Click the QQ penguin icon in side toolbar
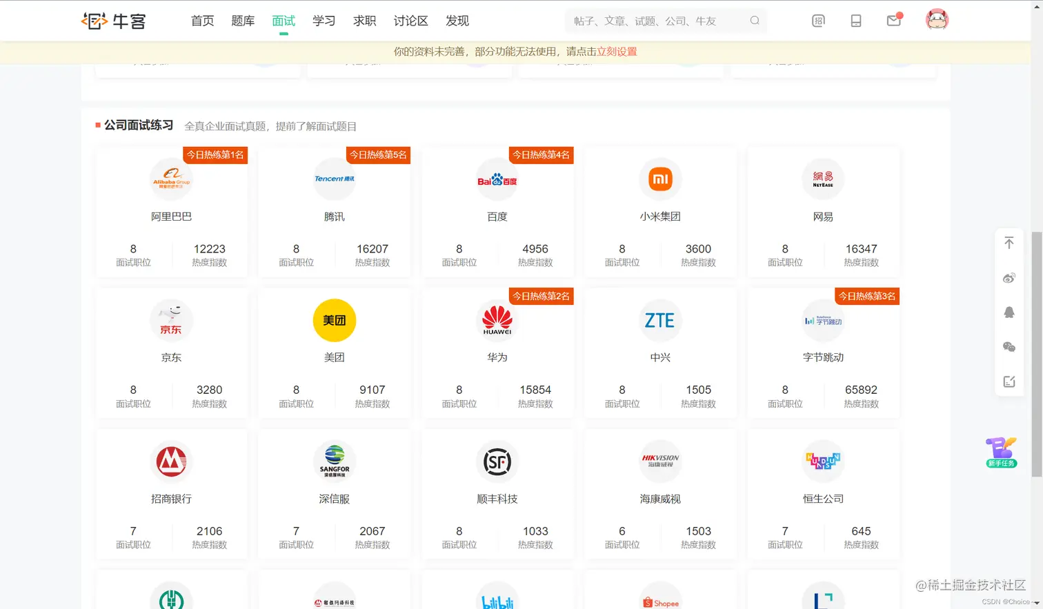The height and width of the screenshot is (609, 1043). (1009, 312)
